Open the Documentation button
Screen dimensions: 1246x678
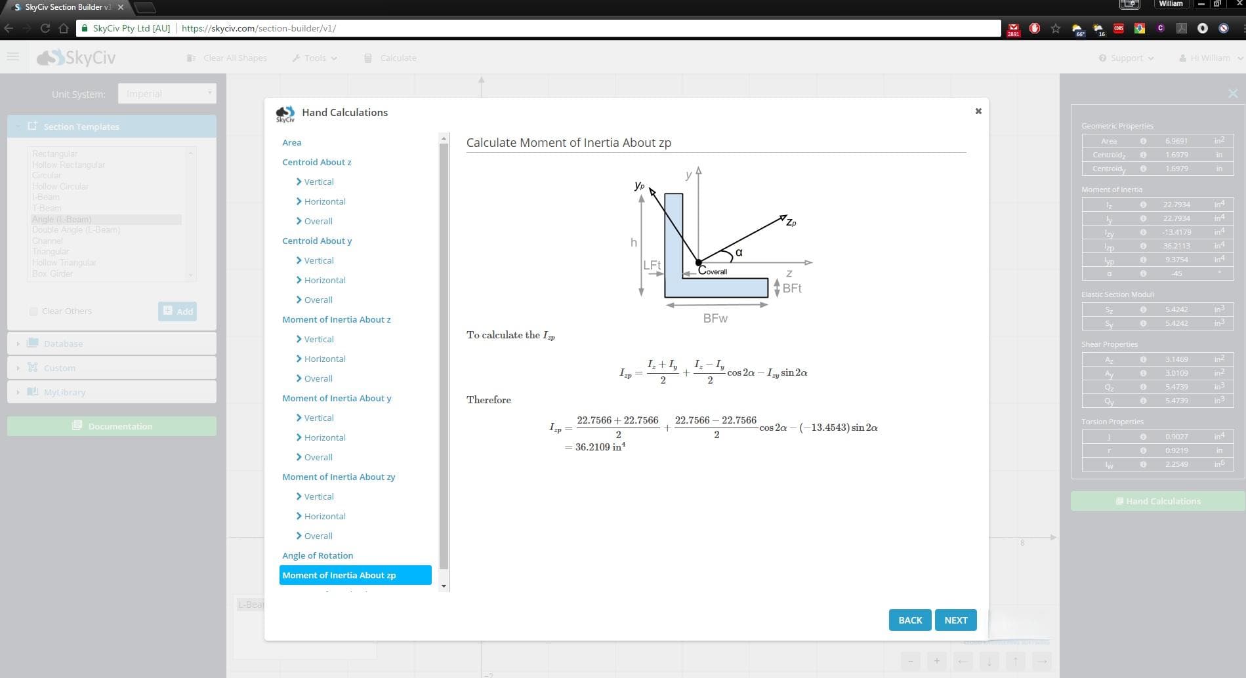[x=112, y=426]
